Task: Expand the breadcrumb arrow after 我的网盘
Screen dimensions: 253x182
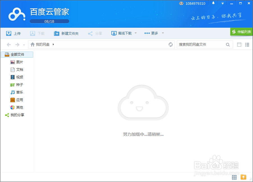Action: tap(53, 44)
